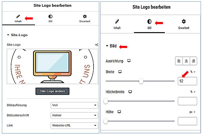The height and width of the screenshot is (134, 202).
Task: Click the responsive device icon next to Ausrichtung
Action: [x=129, y=61]
